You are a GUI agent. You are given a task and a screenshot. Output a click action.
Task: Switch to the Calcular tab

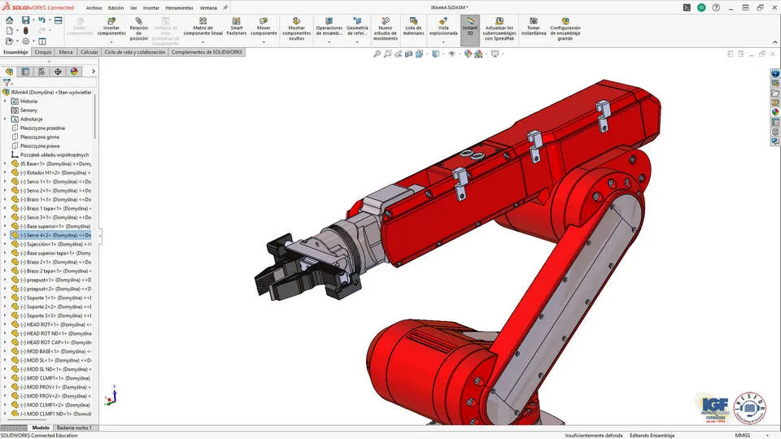click(x=89, y=52)
